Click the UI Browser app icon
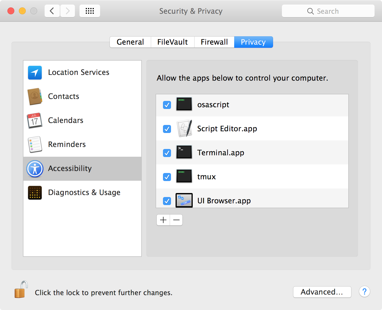The height and width of the screenshot is (310, 382). point(184,200)
